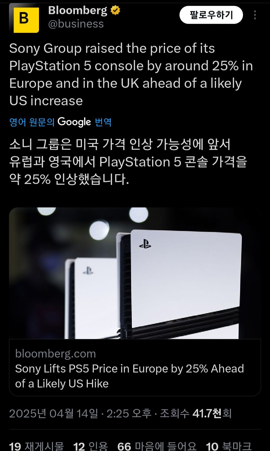Open the 'Sony Lifts PS5 Price' article headline

[129, 376]
